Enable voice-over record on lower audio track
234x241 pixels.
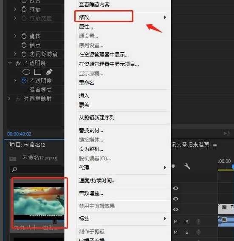click(198, 232)
